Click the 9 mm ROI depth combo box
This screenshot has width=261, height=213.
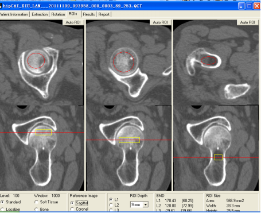139,204
